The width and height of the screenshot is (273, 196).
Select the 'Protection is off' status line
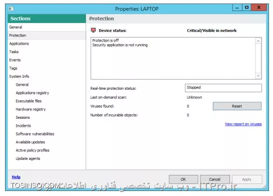point(106,41)
